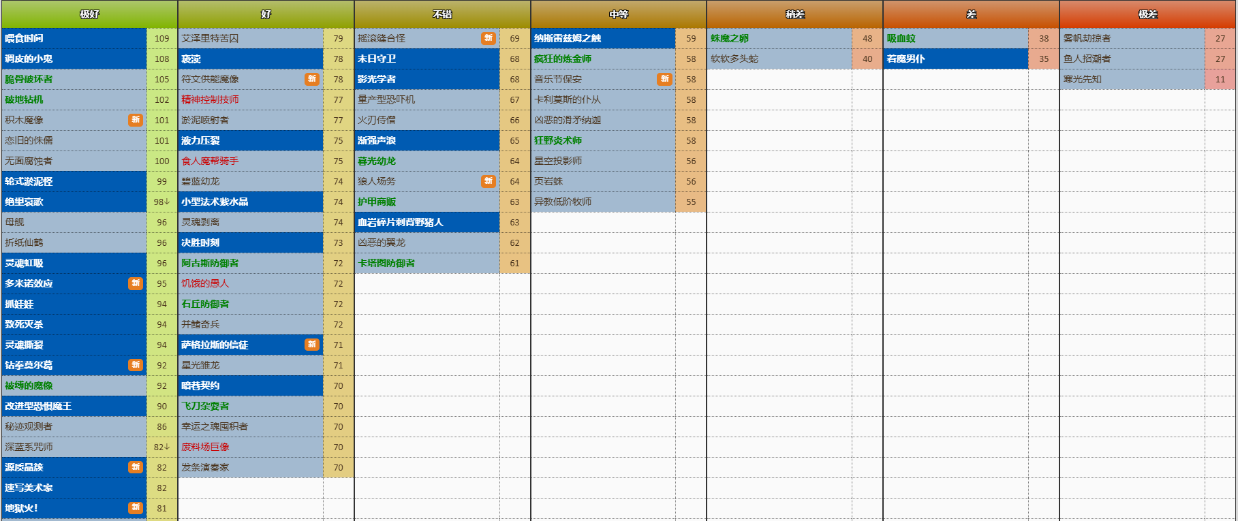Viewport: 1238px width, 521px height.
Task: Open the card 破地钻机
Action: [x=24, y=100]
